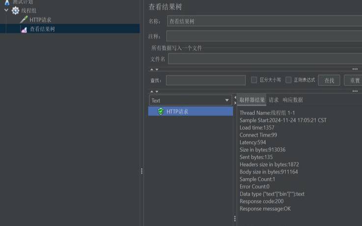Switch to the 请求 tab

click(x=274, y=100)
